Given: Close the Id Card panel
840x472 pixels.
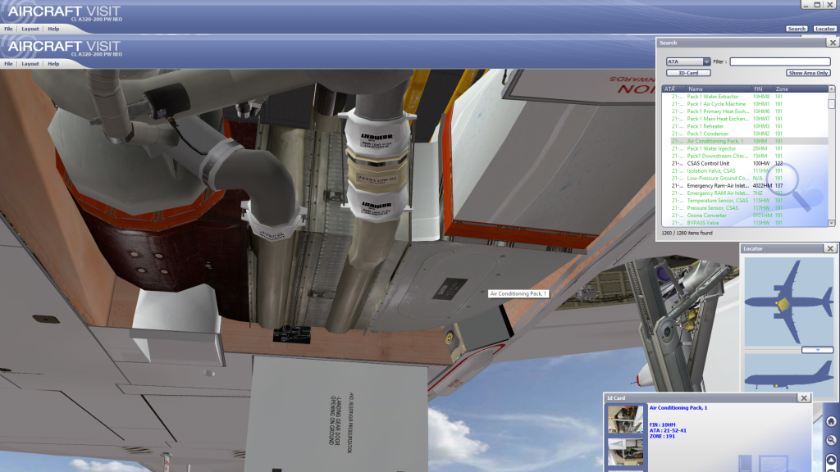Looking at the screenshot, I should [804, 397].
